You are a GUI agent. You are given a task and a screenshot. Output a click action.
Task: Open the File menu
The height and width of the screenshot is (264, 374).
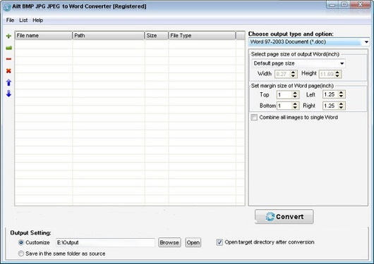coord(10,20)
